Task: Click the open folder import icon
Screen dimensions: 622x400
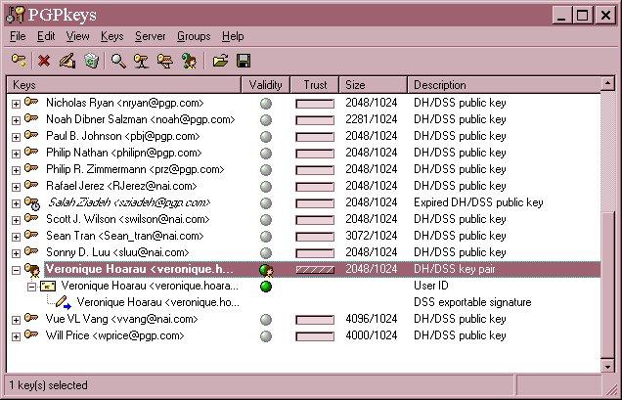Action: pos(220,61)
